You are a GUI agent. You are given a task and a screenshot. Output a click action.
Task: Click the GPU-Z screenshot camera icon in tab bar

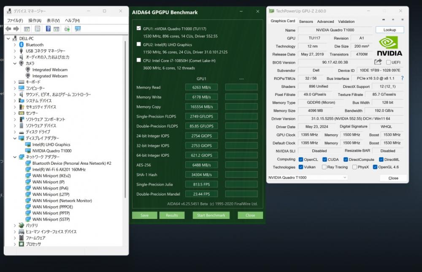384,20
